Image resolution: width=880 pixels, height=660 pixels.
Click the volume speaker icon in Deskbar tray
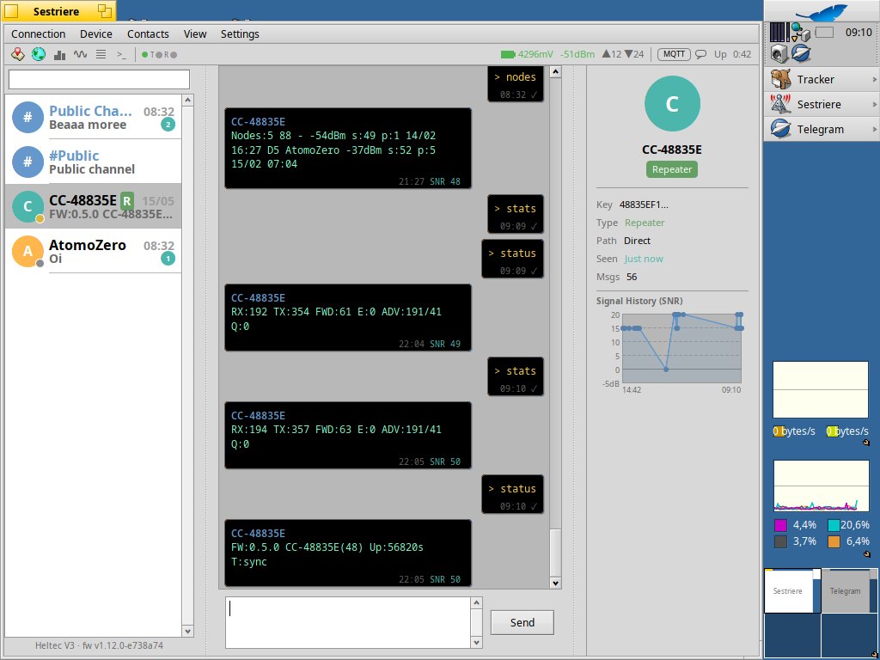(779, 53)
